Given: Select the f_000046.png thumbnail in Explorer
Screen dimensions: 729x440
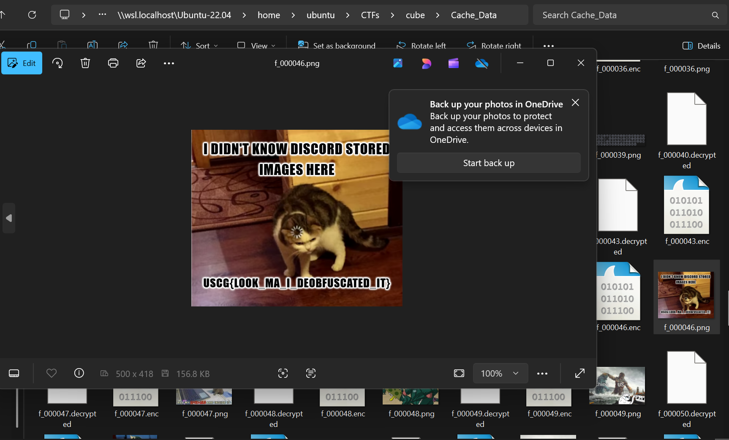Looking at the screenshot, I should 686,297.
